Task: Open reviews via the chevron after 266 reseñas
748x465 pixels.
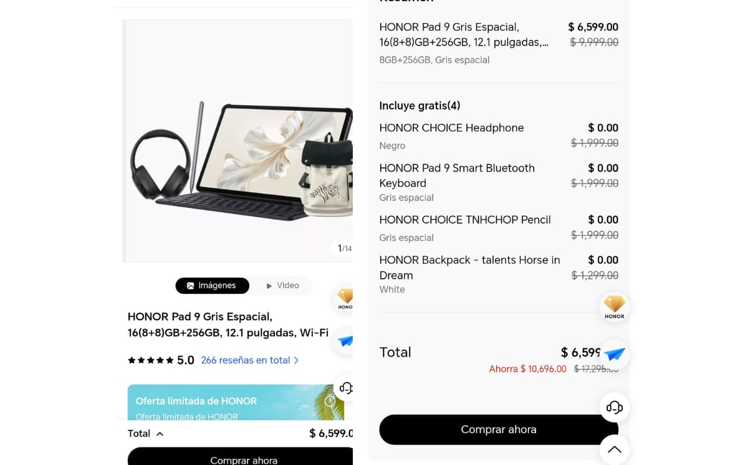Action: coord(296,360)
